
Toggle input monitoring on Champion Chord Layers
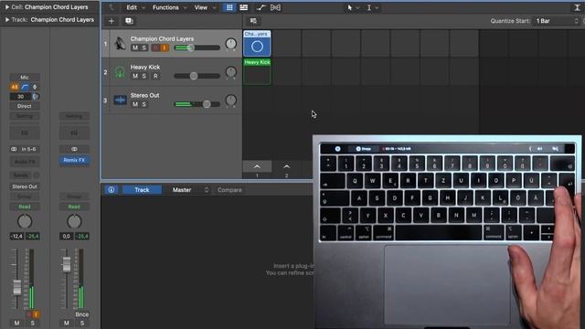click(165, 48)
